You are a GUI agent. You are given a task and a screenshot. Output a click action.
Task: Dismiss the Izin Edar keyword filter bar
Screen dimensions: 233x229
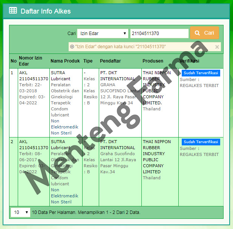[217, 47]
